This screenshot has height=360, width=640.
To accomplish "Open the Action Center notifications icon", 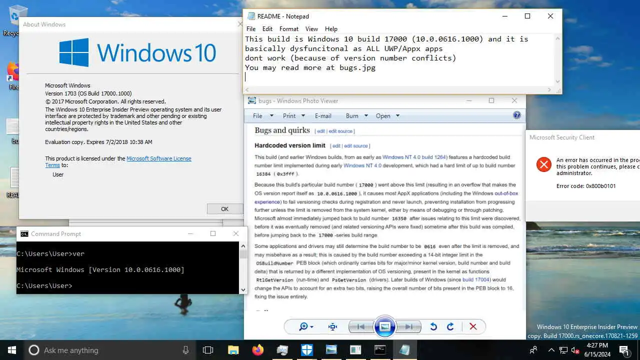I will click(624, 350).
